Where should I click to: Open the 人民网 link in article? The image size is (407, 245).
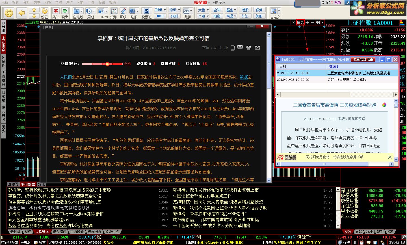[66, 77]
